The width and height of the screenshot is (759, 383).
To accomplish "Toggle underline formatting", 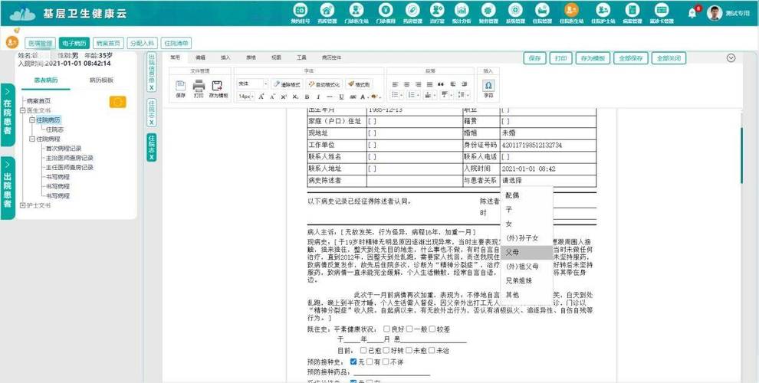I will click(341, 97).
